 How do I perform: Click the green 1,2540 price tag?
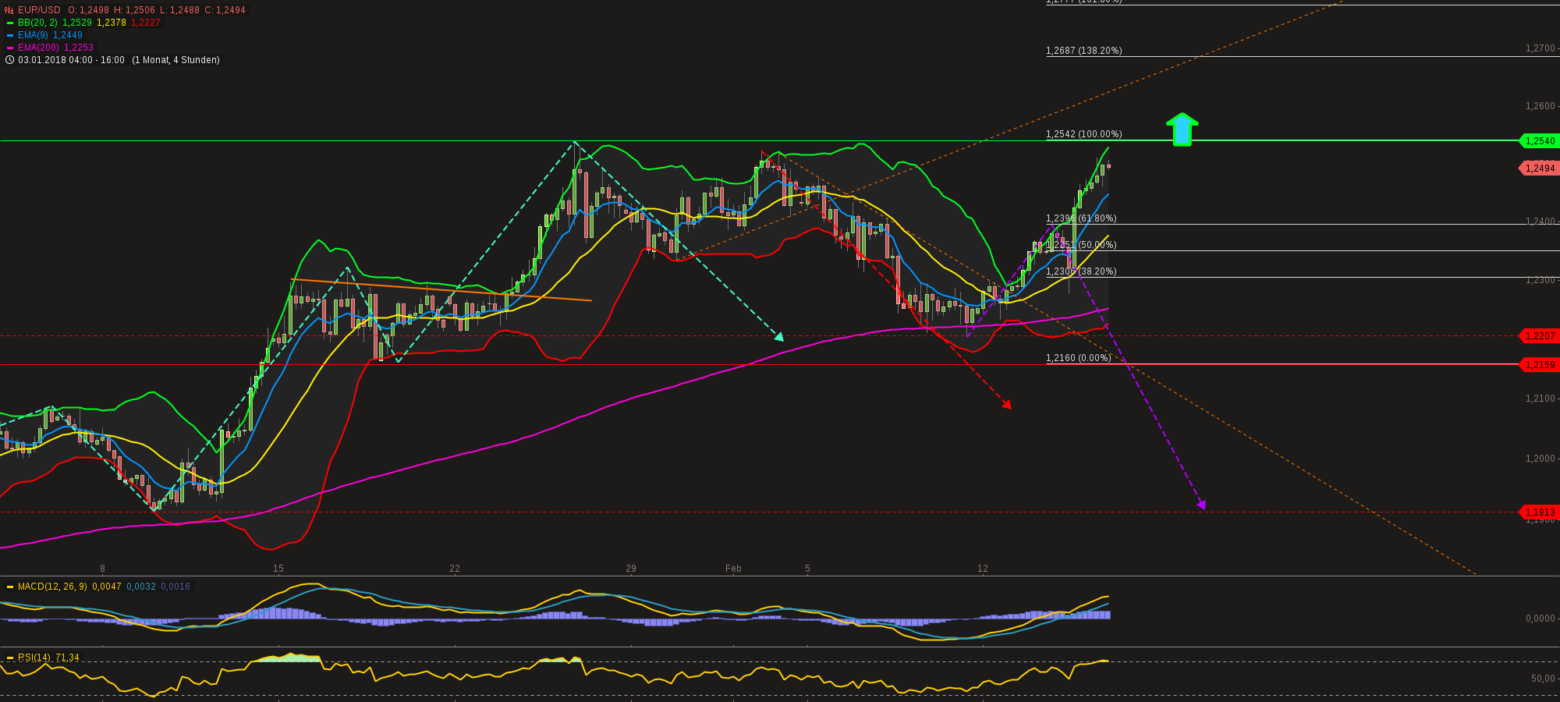pos(1538,141)
